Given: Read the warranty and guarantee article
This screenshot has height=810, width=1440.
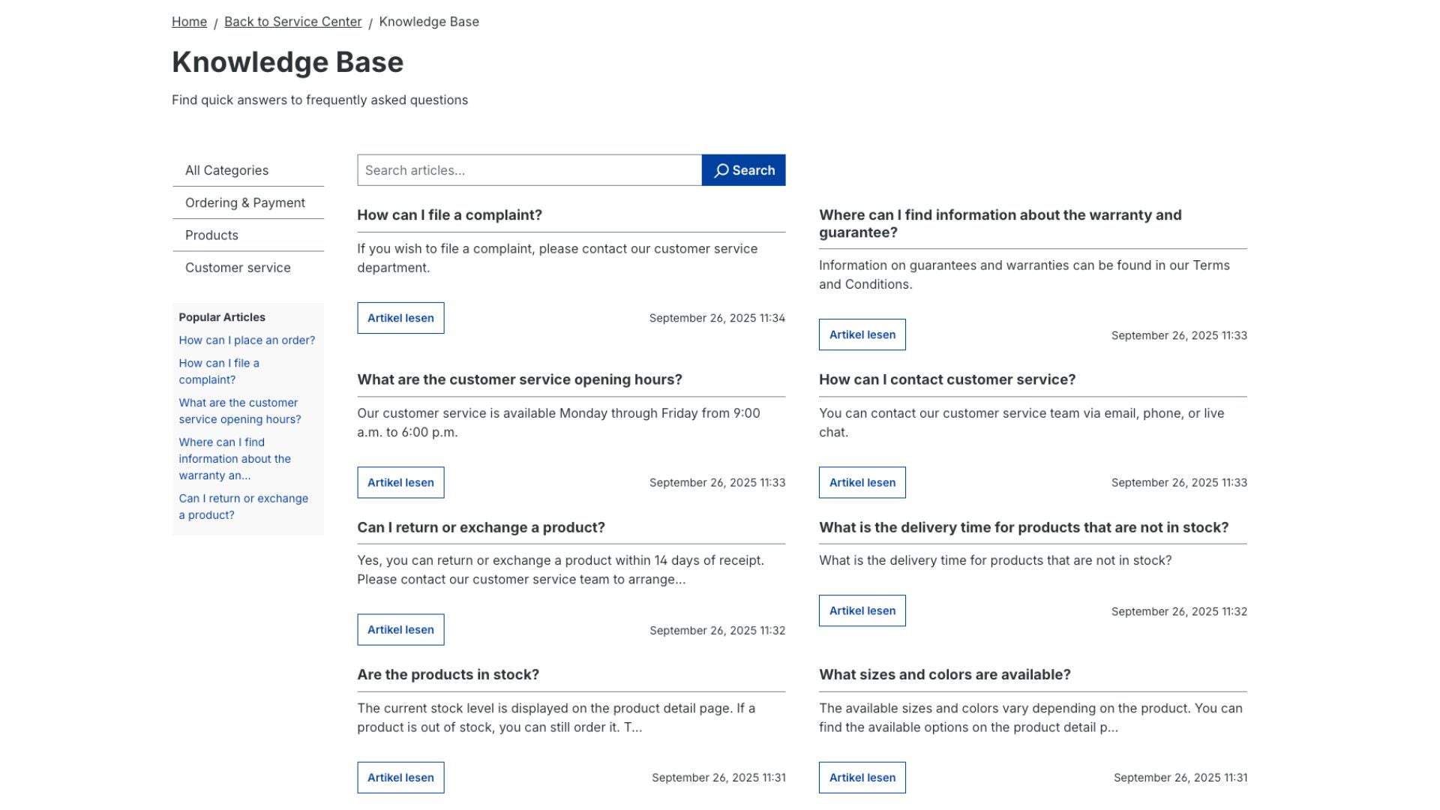Looking at the screenshot, I should 862,335.
